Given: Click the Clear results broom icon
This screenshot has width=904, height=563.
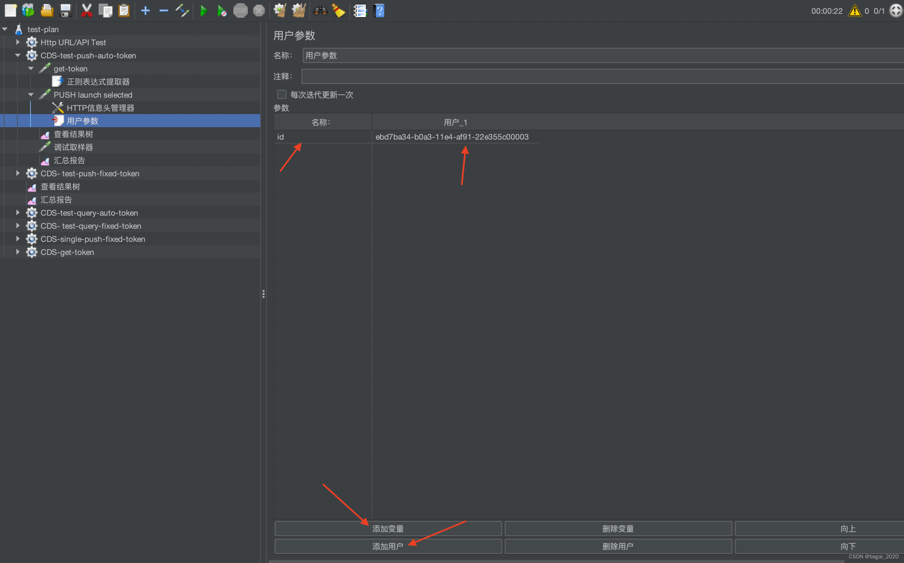Looking at the screenshot, I should (280, 10).
